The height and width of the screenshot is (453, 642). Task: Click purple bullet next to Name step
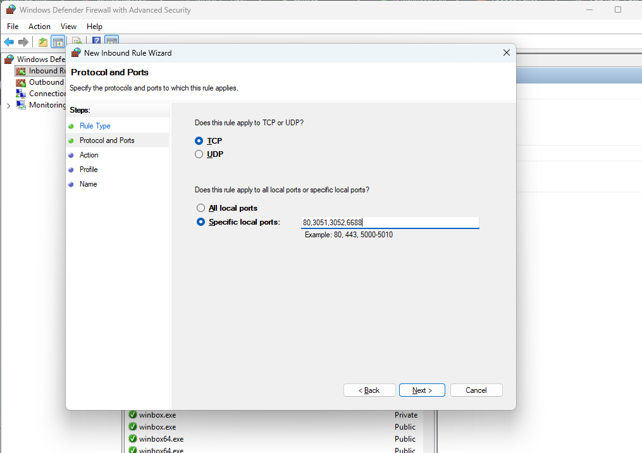click(x=71, y=184)
